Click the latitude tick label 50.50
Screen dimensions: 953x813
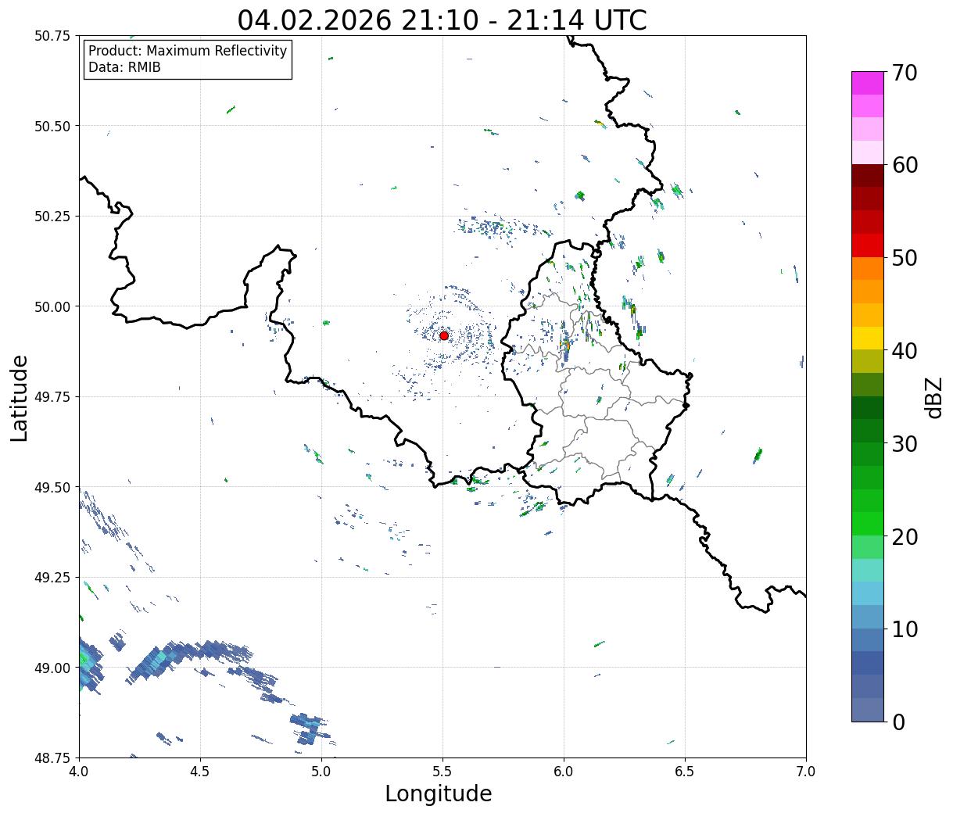click(x=52, y=126)
